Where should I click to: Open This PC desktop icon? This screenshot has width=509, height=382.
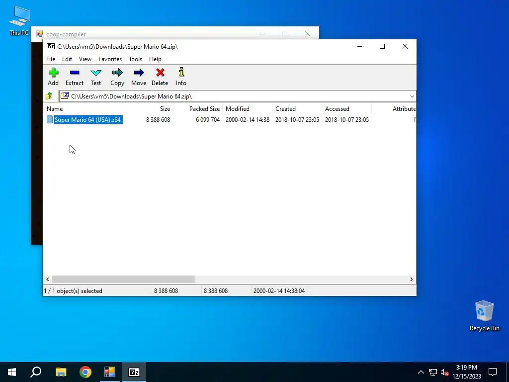pos(19,20)
